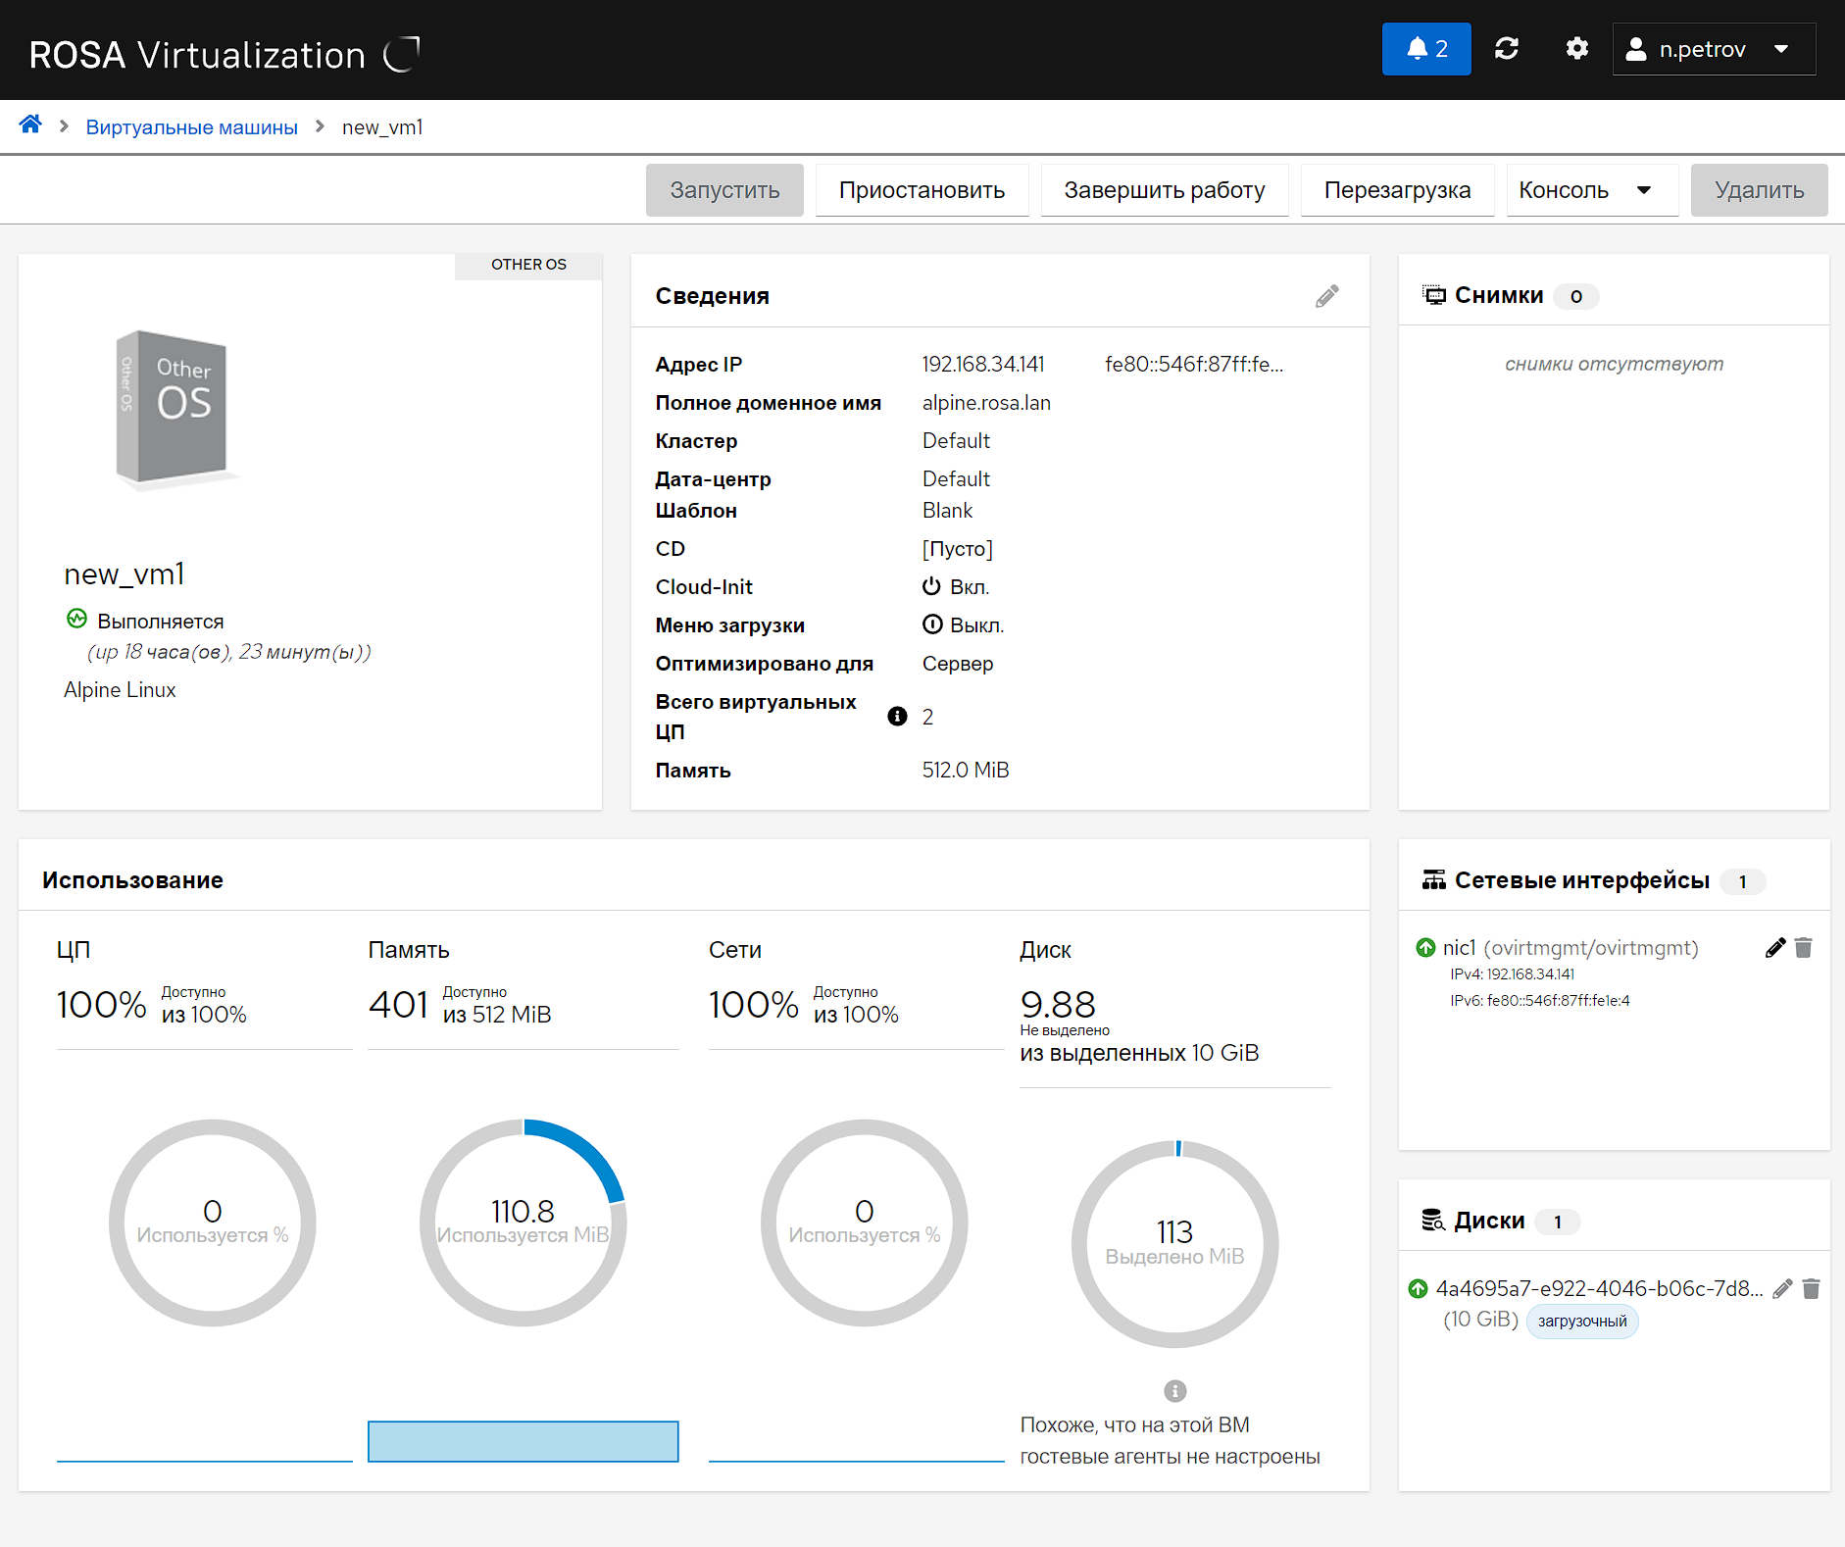Click the memory usage donut chart
1845x1547 pixels.
click(x=523, y=1222)
